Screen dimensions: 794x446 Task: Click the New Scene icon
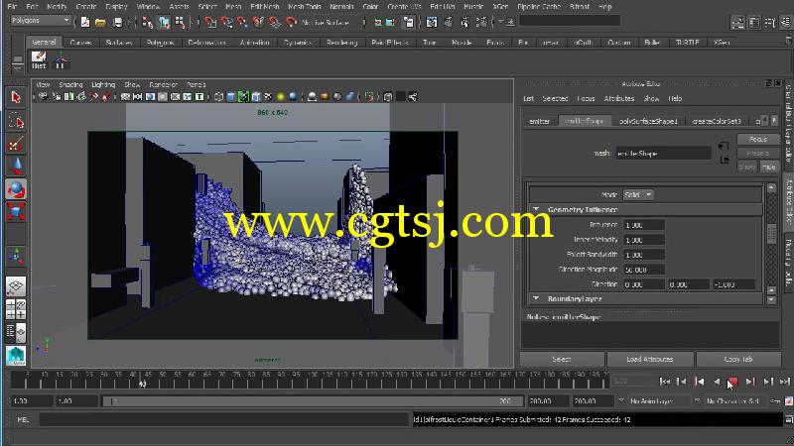click(x=85, y=22)
